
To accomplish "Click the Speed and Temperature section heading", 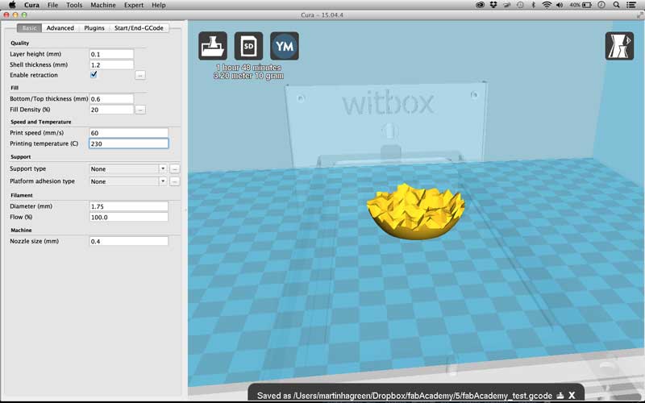I will click(x=41, y=123).
